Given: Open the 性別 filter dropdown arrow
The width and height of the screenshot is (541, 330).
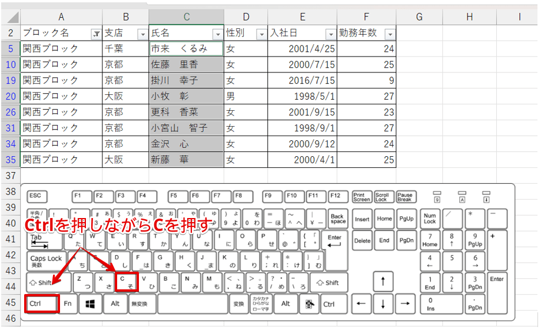Looking at the screenshot, I should tap(262, 34).
